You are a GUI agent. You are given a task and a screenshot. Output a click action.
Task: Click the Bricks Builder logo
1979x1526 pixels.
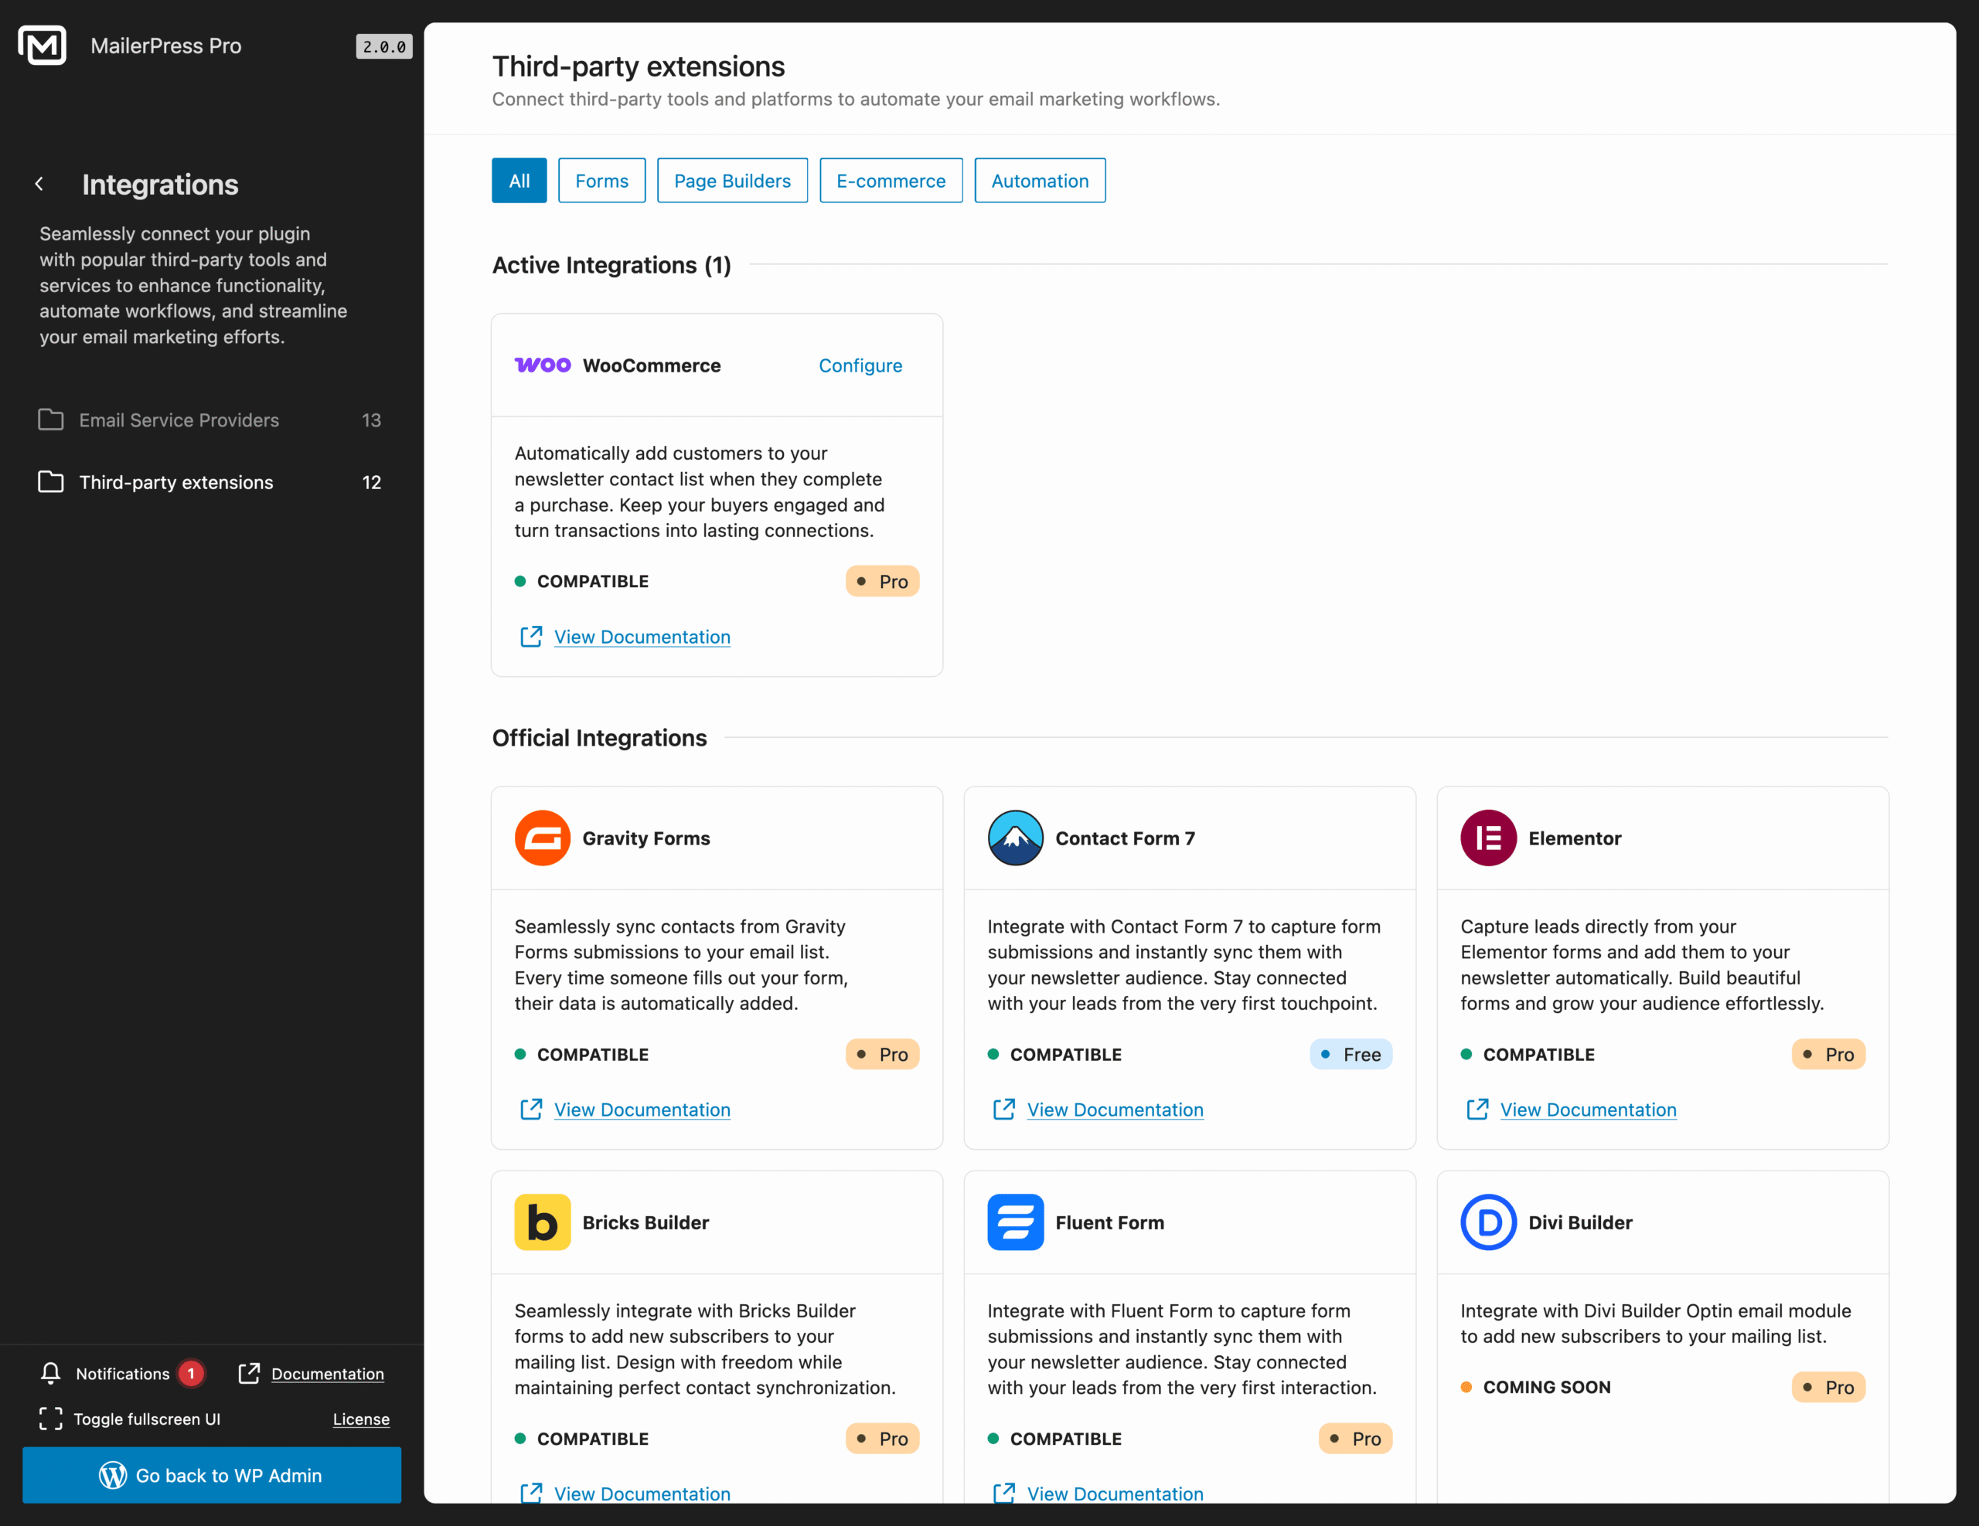coord(542,1222)
